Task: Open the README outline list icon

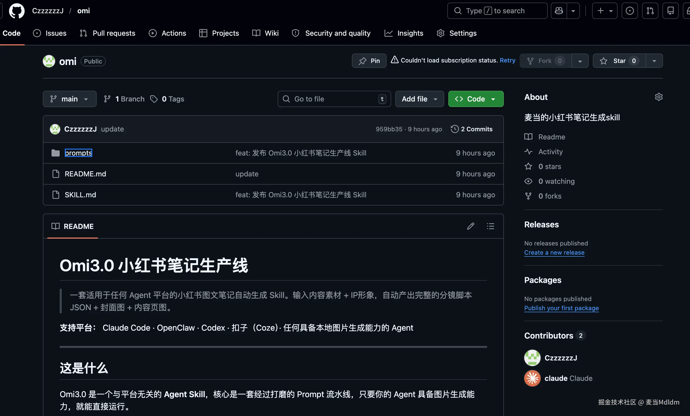Action: [x=490, y=226]
